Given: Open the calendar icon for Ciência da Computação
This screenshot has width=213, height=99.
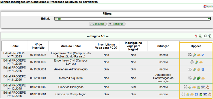Looking at the screenshot, I should coord(205,94).
